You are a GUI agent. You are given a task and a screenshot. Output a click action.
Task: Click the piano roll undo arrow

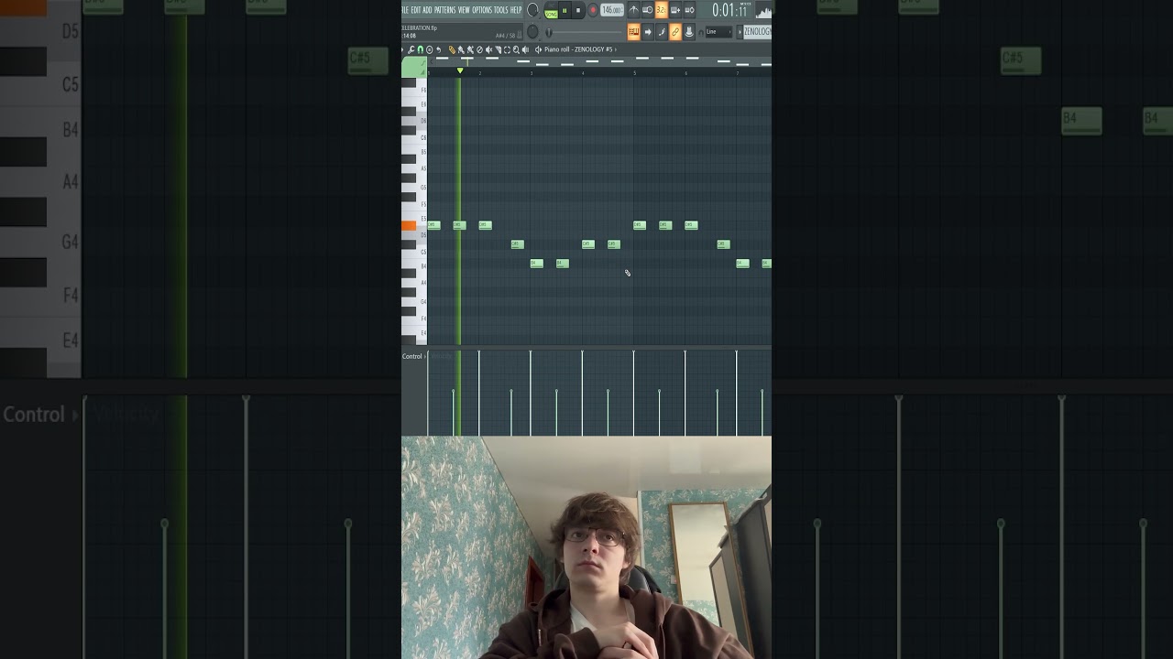tap(439, 49)
